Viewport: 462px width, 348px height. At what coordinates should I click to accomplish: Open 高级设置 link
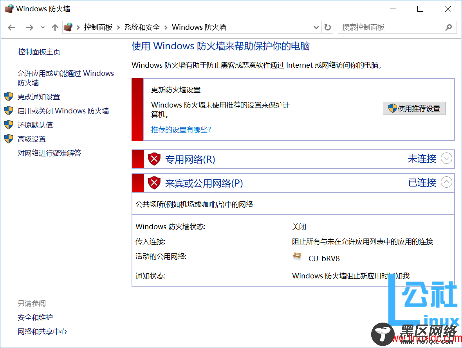pos(32,139)
